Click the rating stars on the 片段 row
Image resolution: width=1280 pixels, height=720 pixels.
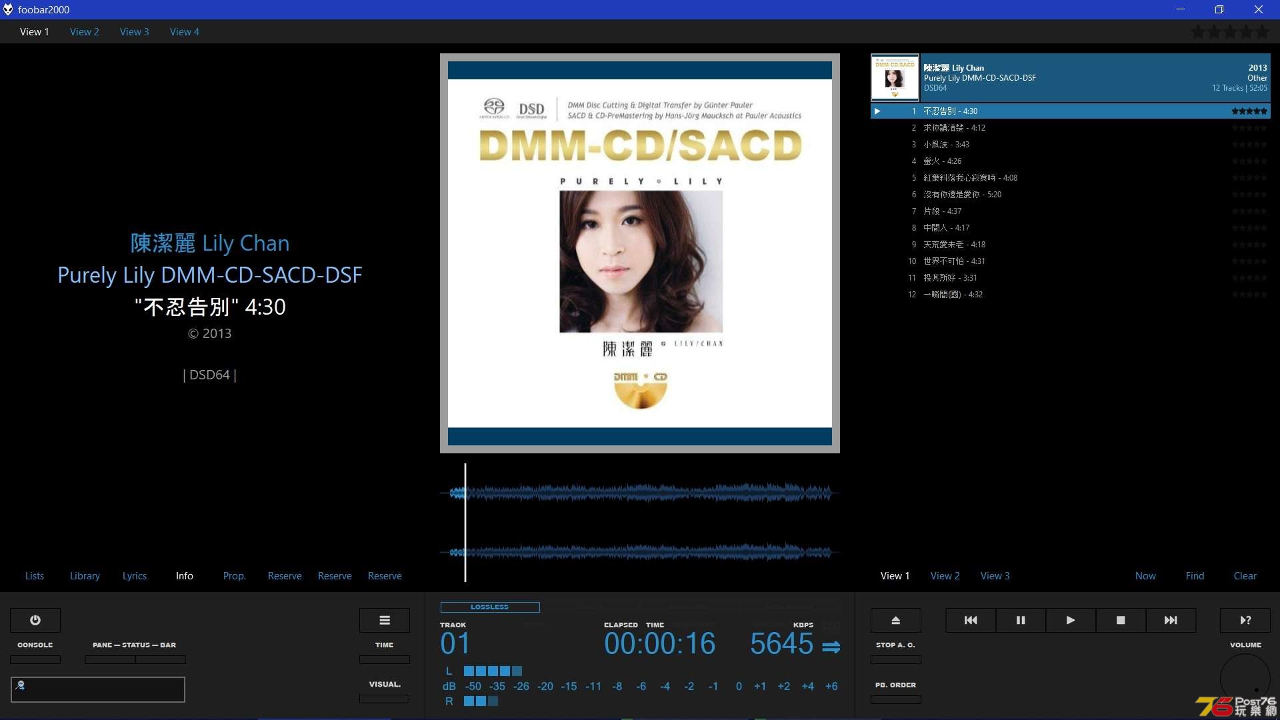pyautogui.click(x=1249, y=211)
